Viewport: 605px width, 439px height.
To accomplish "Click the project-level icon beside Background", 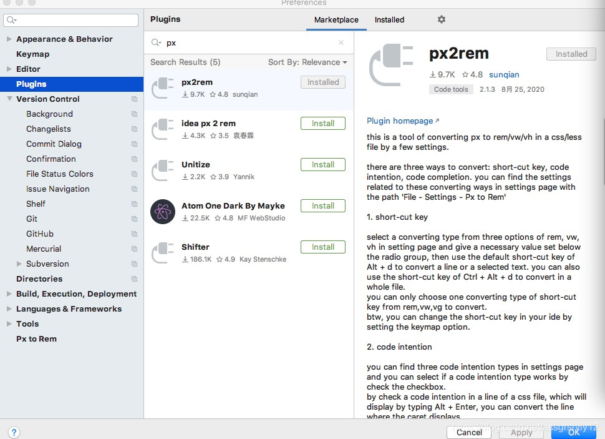I will 134,114.
